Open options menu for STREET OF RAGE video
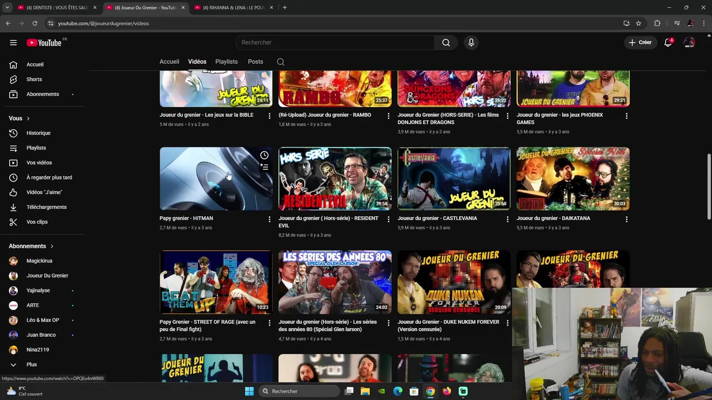The width and height of the screenshot is (712, 400). tap(270, 323)
